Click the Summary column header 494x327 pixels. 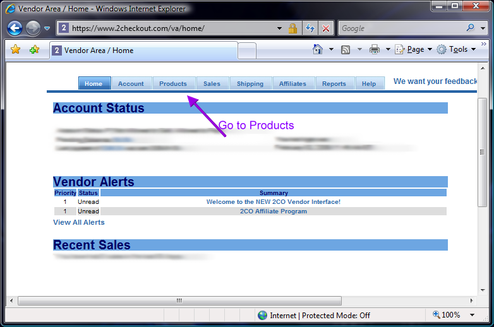click(274, 193)
